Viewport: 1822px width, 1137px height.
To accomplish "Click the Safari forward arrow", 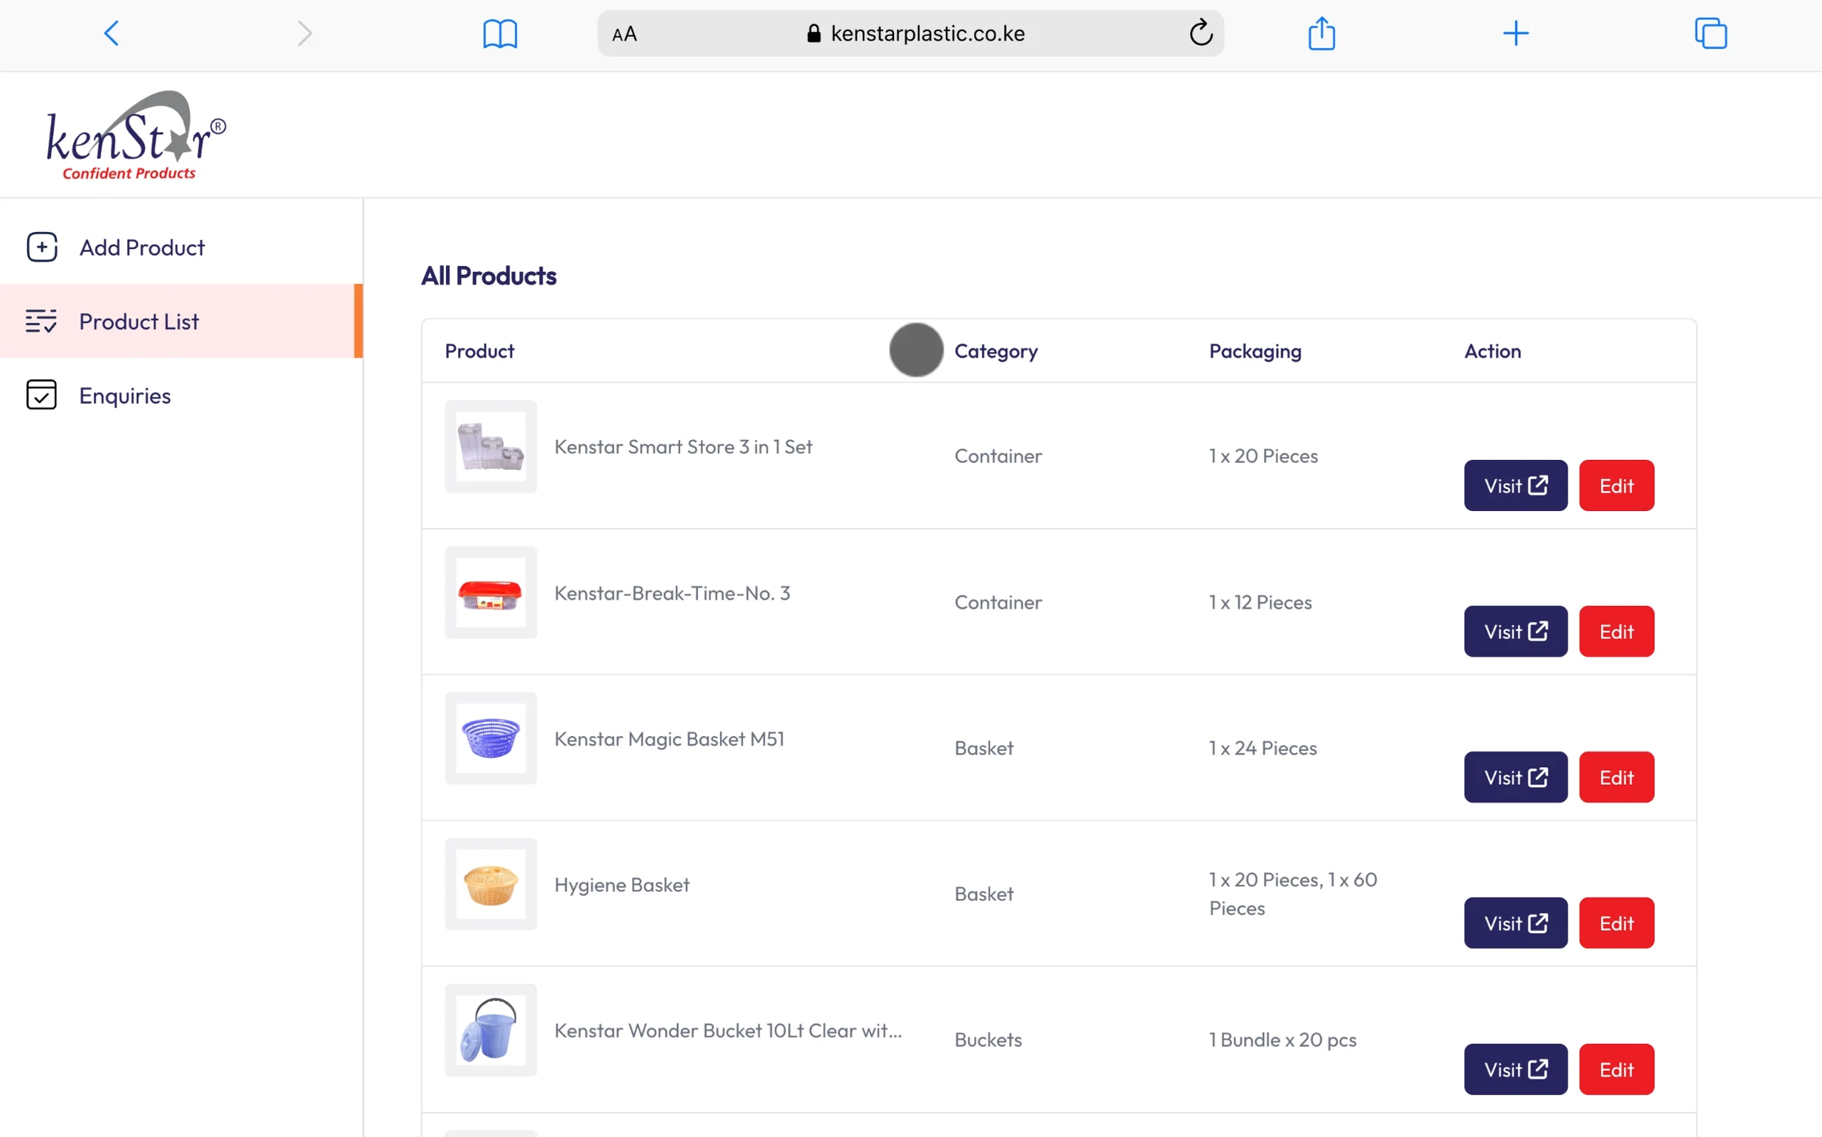I will (x=304, y=33).
